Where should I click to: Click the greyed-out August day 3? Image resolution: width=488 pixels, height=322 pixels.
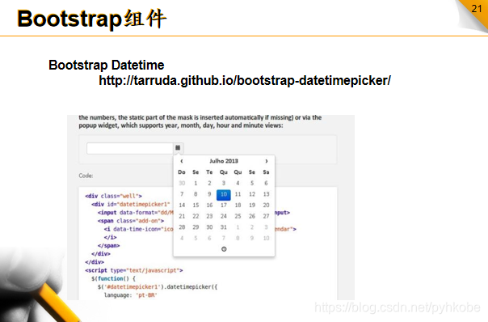pyautogui.click(x=266, y=227)
